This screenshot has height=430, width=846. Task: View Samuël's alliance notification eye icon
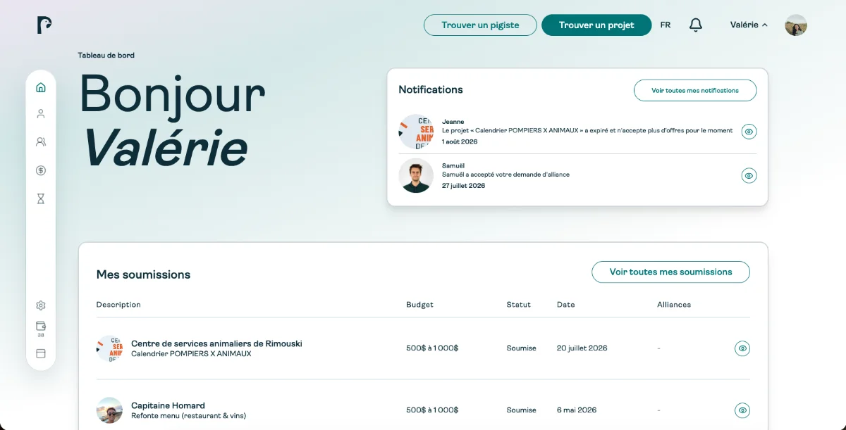(749, 175)
